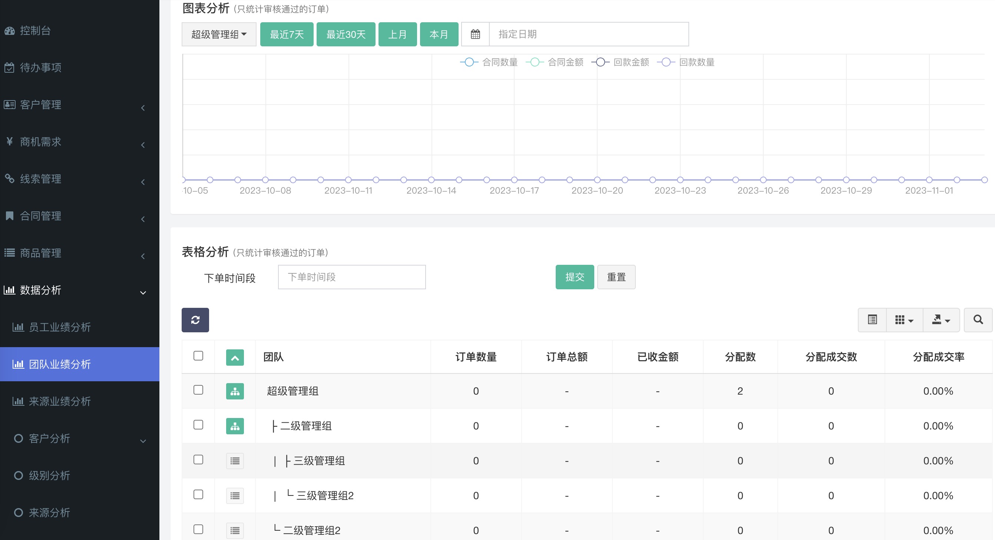Expand the 商机需求 submenu chevron
The height and width of the screenshot is (540, 995).
tap(143, 145)
